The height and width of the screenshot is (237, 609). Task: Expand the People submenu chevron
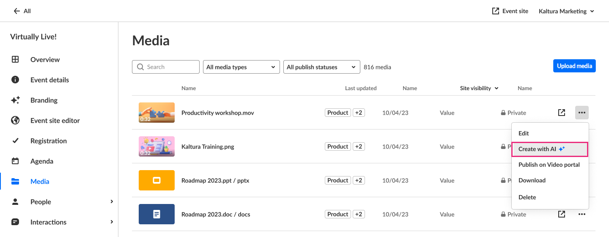point(112,202)
